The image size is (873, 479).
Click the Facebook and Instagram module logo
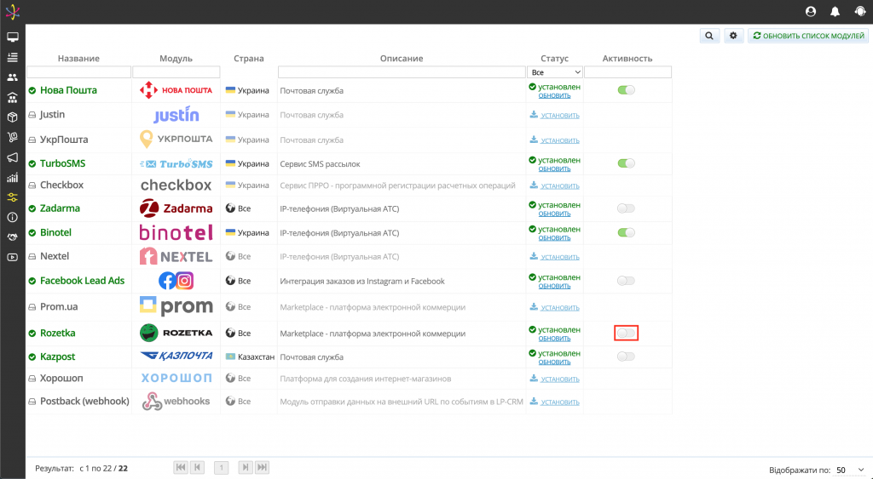coord(176,281)
